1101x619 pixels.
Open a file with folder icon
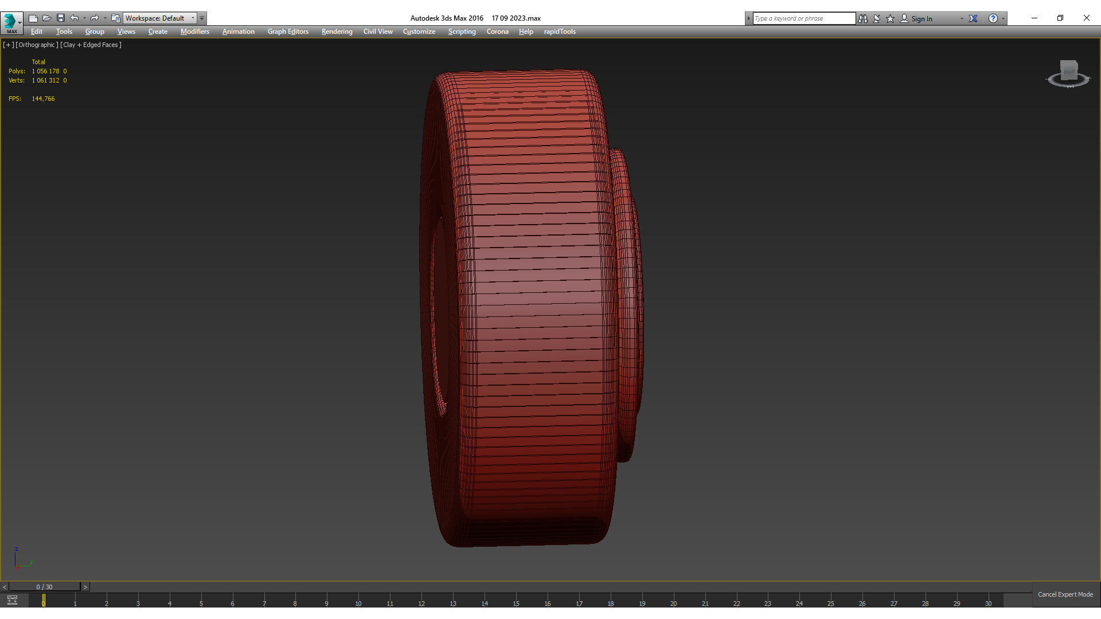point(47,18)
